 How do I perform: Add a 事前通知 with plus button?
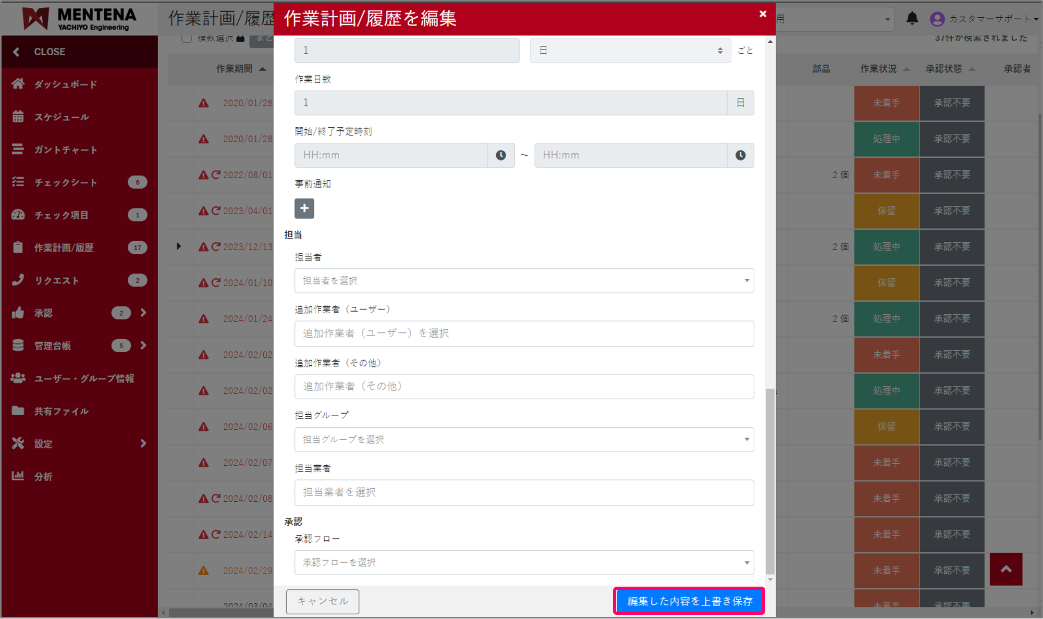[x=304, y=208]
